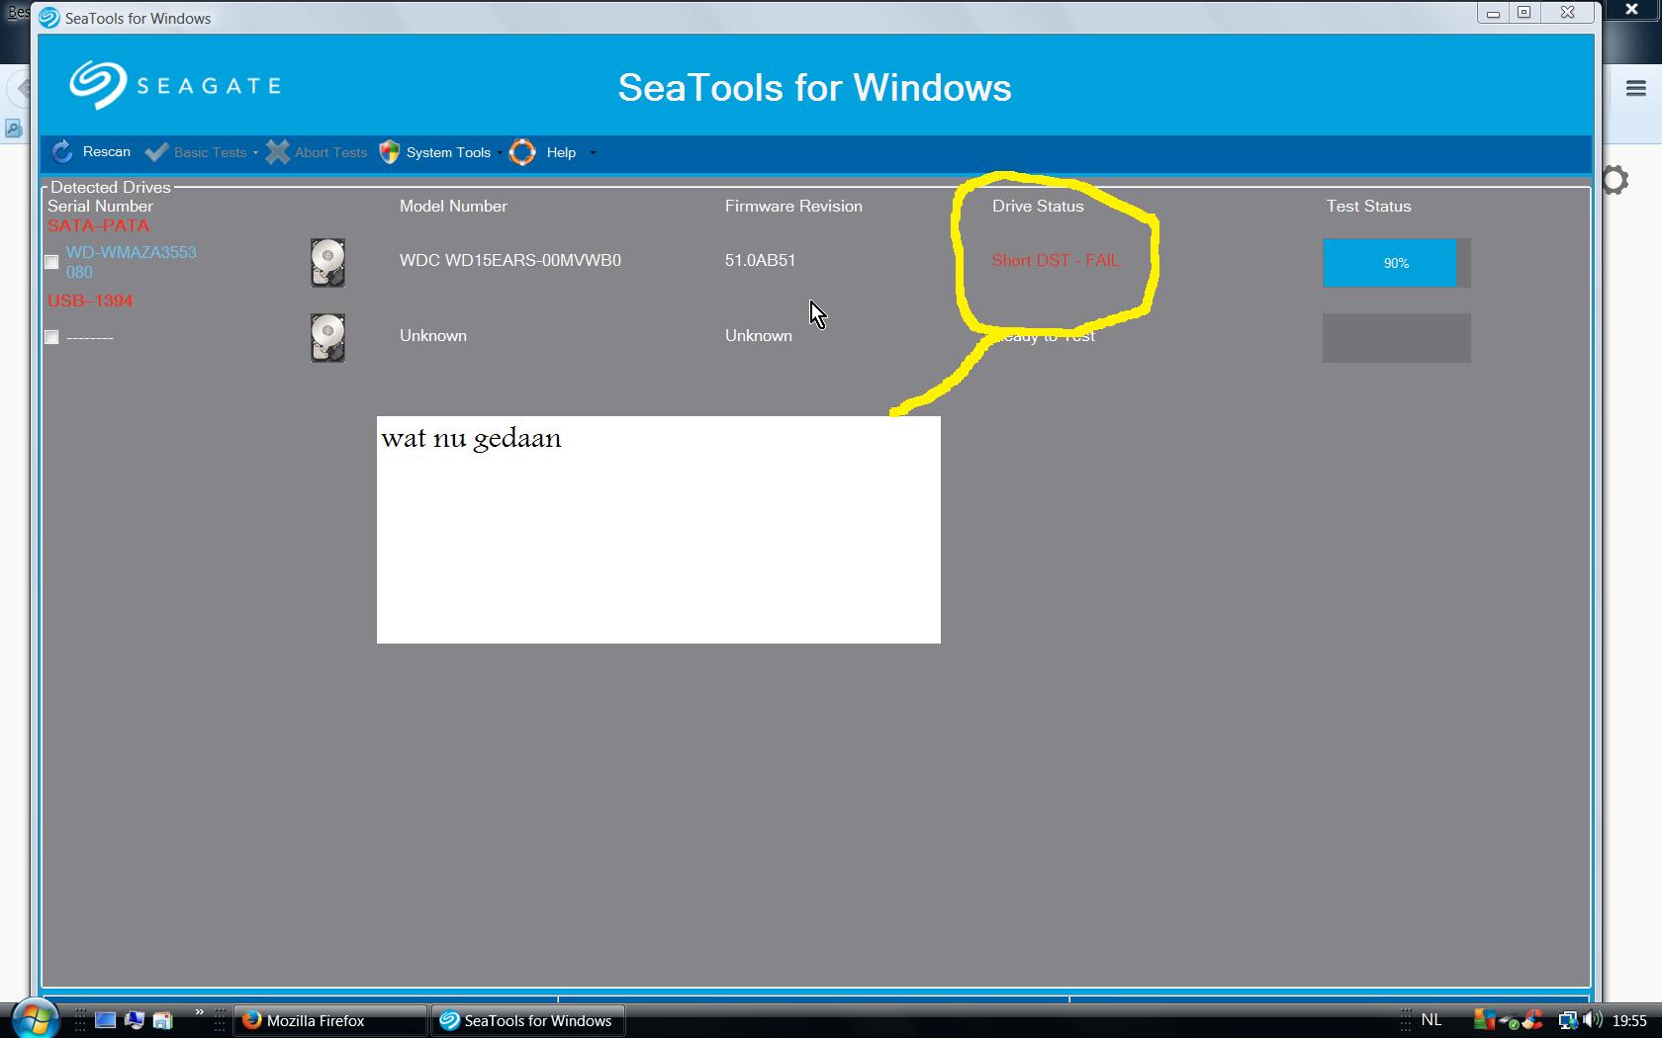Expand the System Tools dropdown arrow
This screenshot has width=1662, height=1038.
pos(500,153)
